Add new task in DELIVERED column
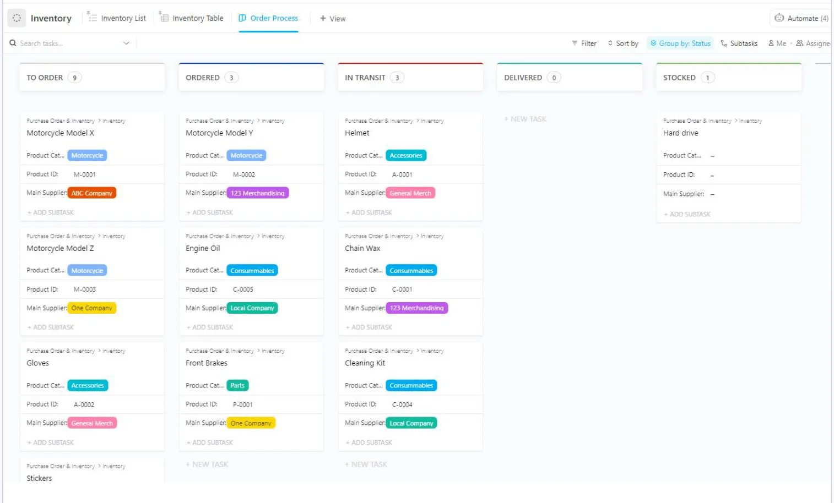The height and width of the screenshot is (503, 834). pos(526,119)
